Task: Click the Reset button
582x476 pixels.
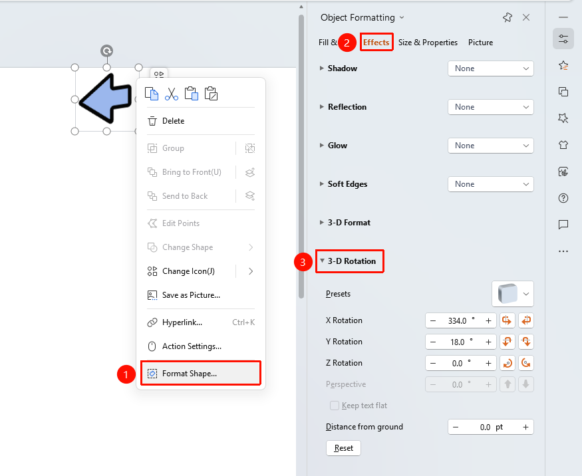Action: point(343,448)
